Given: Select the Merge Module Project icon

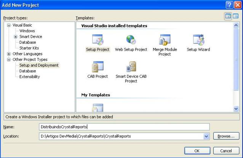Looking at the screenshot, I should tap(165, 40).
